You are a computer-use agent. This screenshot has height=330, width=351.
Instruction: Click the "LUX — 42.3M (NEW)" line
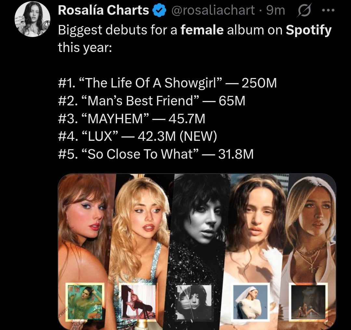click(137, 136)
